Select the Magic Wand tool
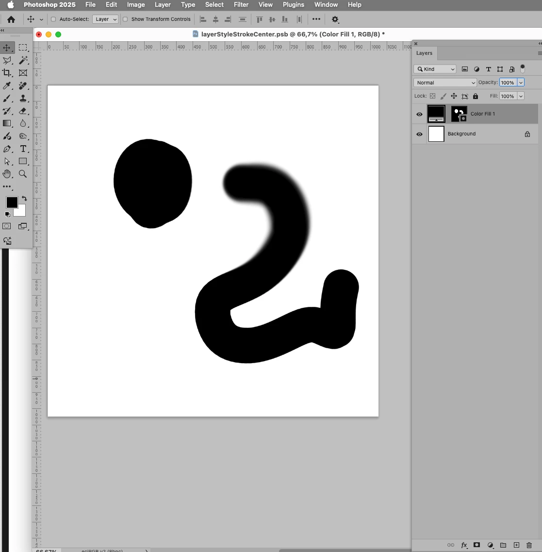 [23, 60]
